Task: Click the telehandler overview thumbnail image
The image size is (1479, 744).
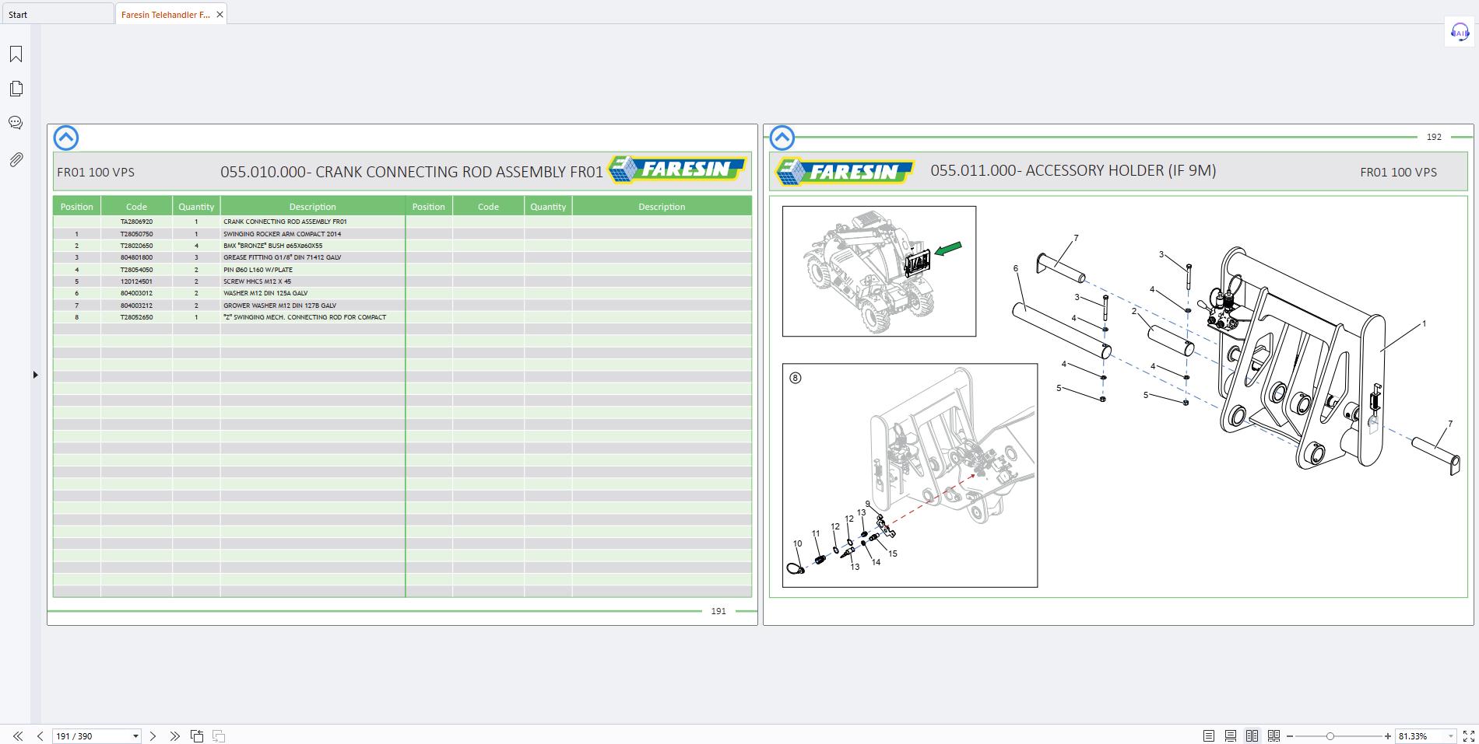Action: pos(879,271)
